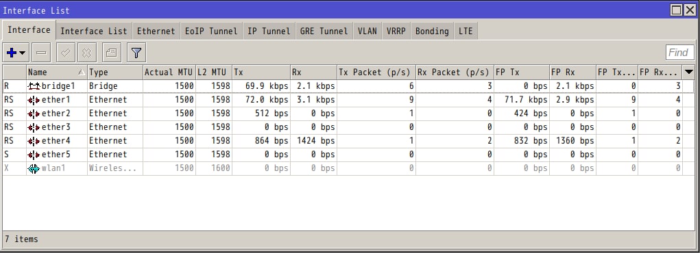Open the VRRP tab
This screenshot has height=253, width=700.
tap(396, 31)
